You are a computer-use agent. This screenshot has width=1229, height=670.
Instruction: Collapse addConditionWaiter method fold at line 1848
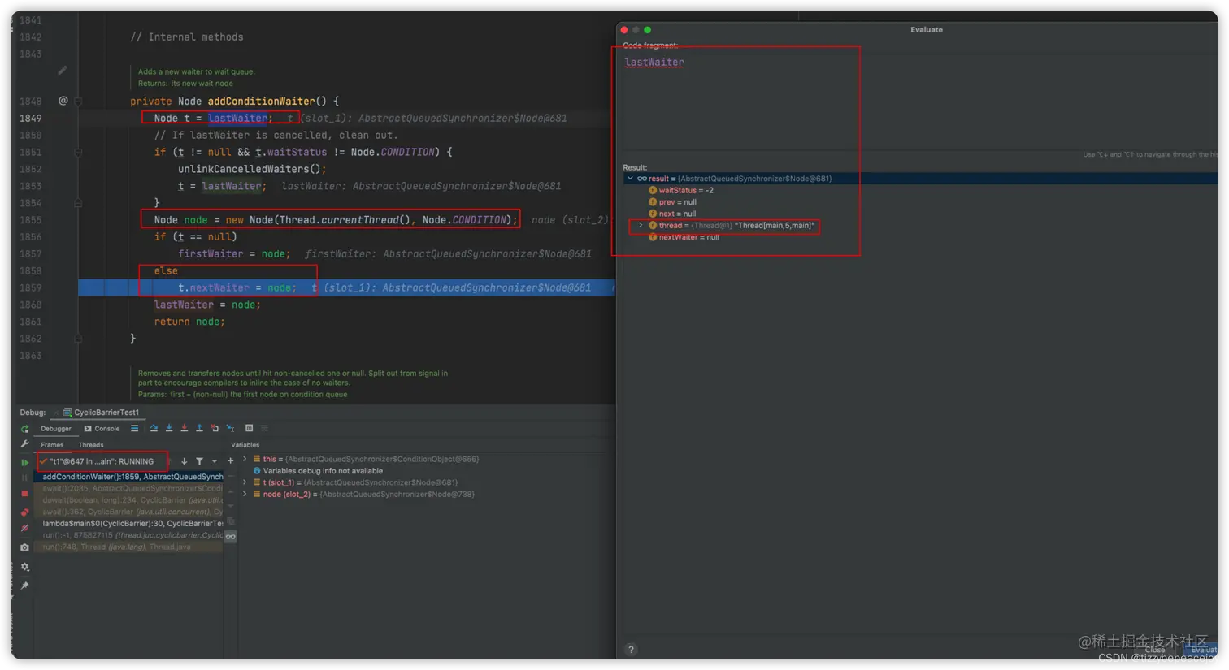click(78, 102)
